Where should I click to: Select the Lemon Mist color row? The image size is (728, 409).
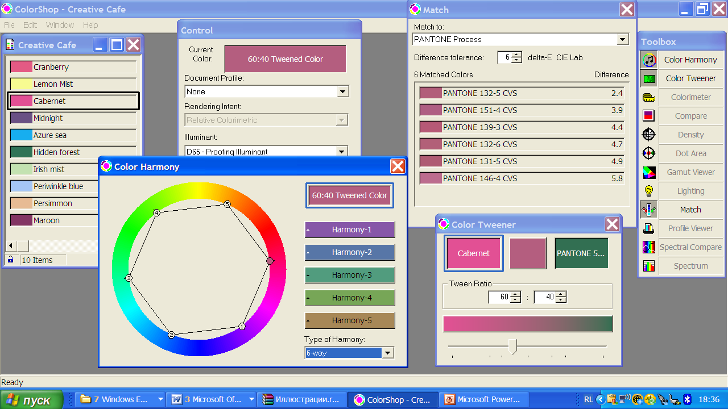click(73, 84)
